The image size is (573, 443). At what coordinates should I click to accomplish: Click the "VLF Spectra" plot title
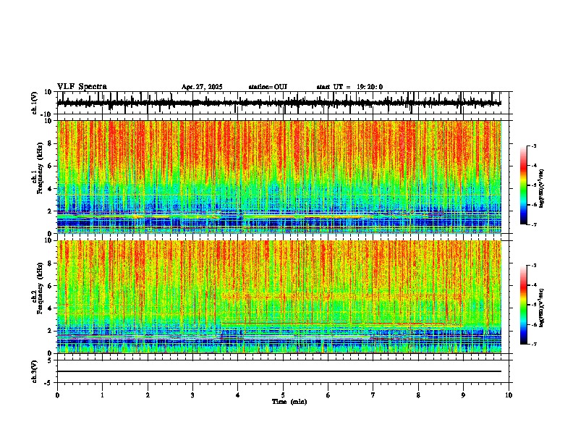[82, 87]
